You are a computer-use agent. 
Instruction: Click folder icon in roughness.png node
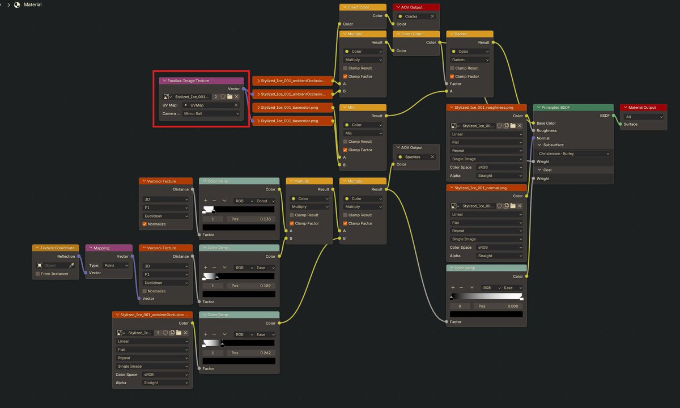(x=513, y=126)
